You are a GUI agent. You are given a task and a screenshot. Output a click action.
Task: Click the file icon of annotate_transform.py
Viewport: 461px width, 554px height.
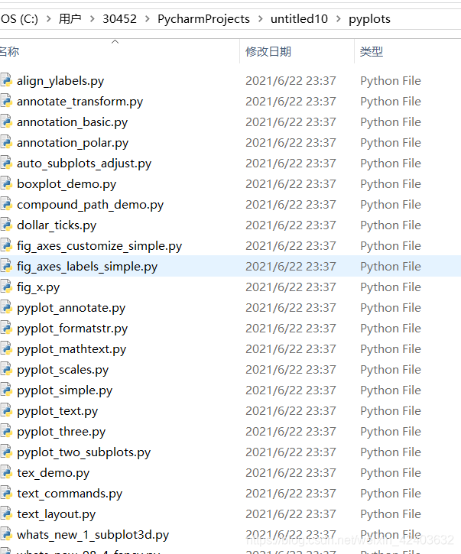pyautogui.click(x=6, y=101)
